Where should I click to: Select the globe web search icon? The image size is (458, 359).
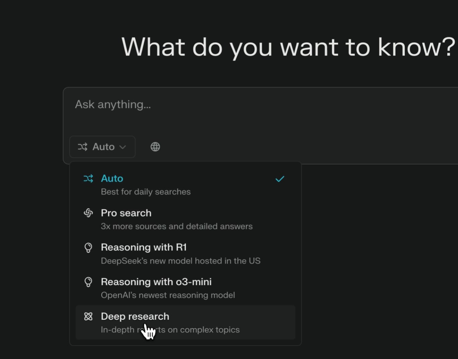pyautogui.click(x=155, y=146)
